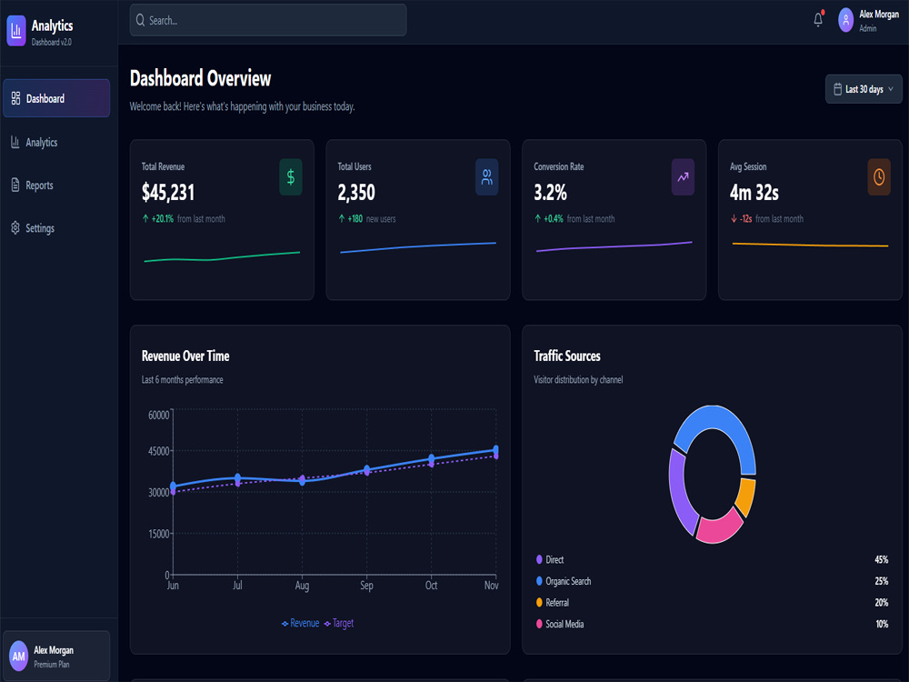The image size is (909, 682).
Task: Click the calendar icon in date filter
Action: (x=838, y=89)
